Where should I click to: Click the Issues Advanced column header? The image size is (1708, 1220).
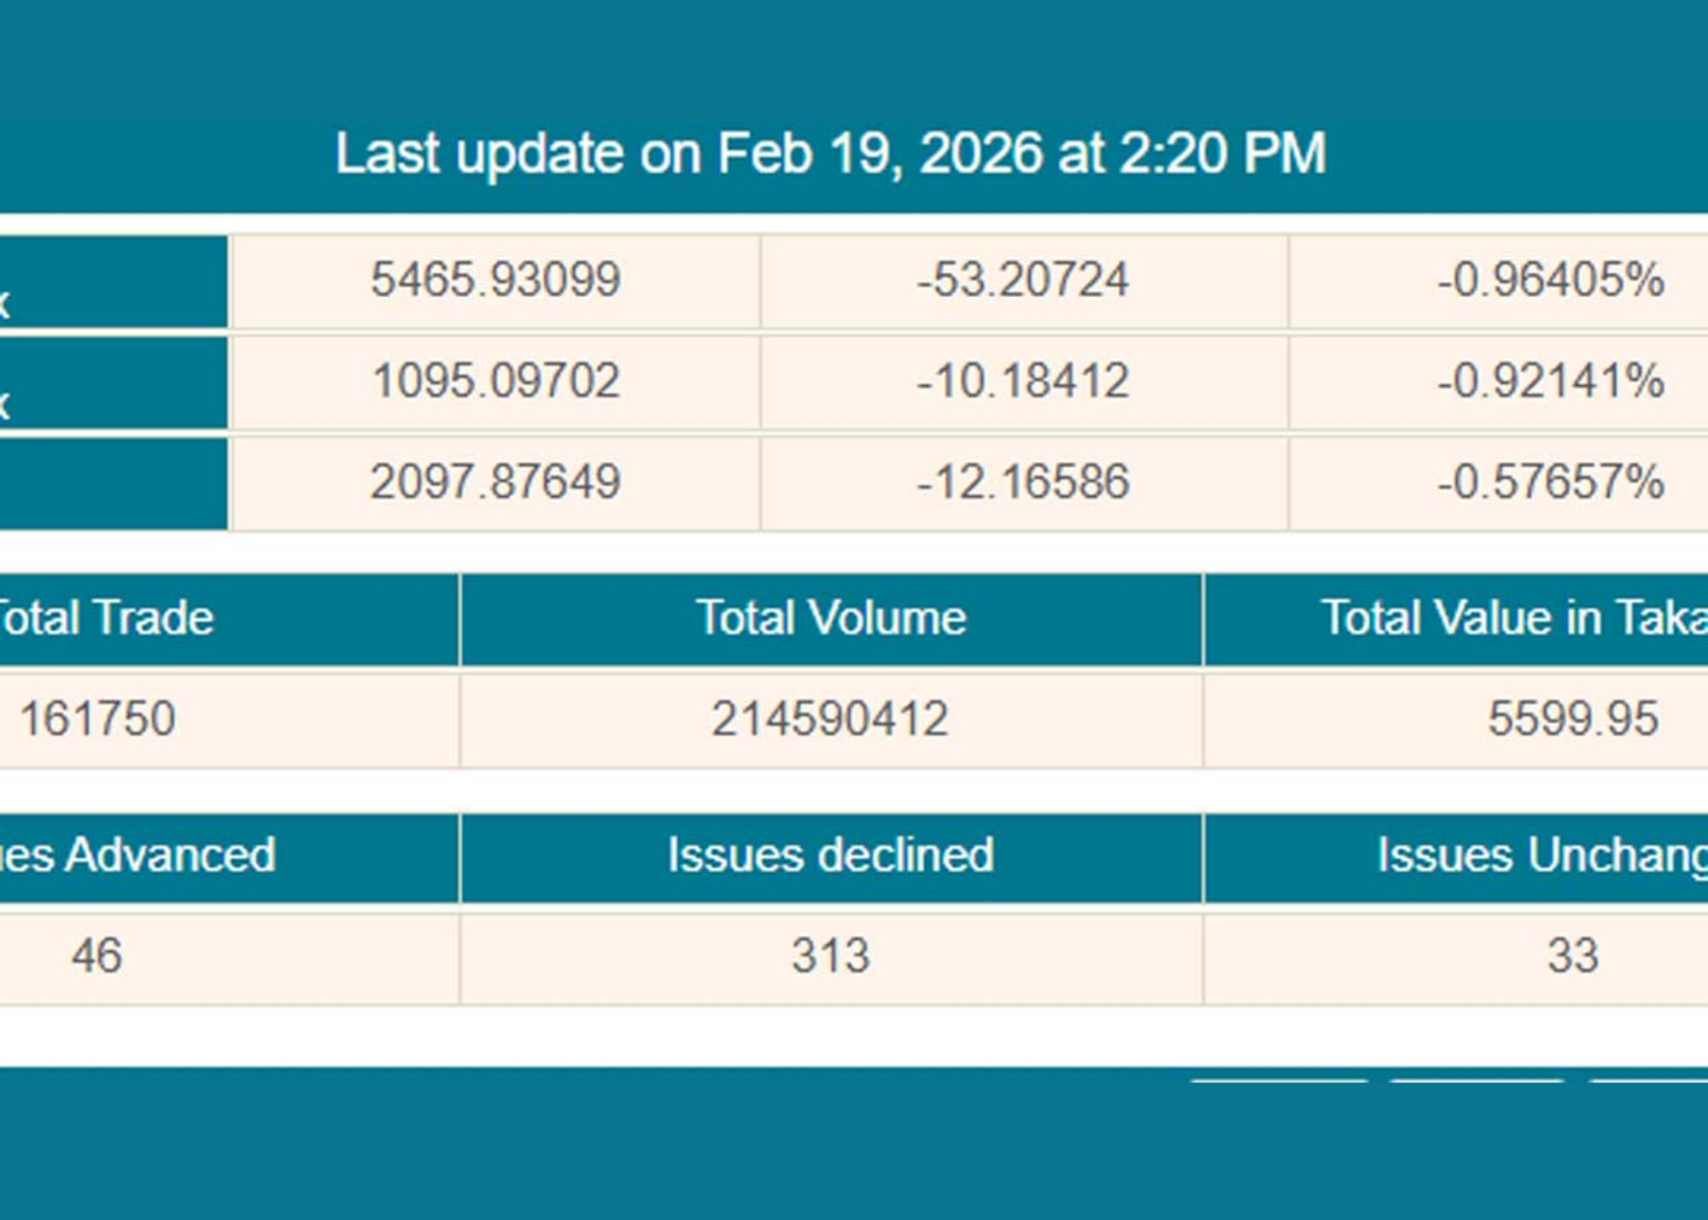pos(137,855)
